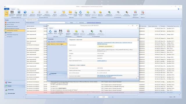Screen dimensions: 186x104
Task: Open Дополнительные параметры link
Action: coord(94,23)
